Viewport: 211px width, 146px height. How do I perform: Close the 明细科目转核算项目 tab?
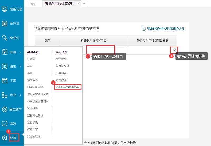point(79,4)
